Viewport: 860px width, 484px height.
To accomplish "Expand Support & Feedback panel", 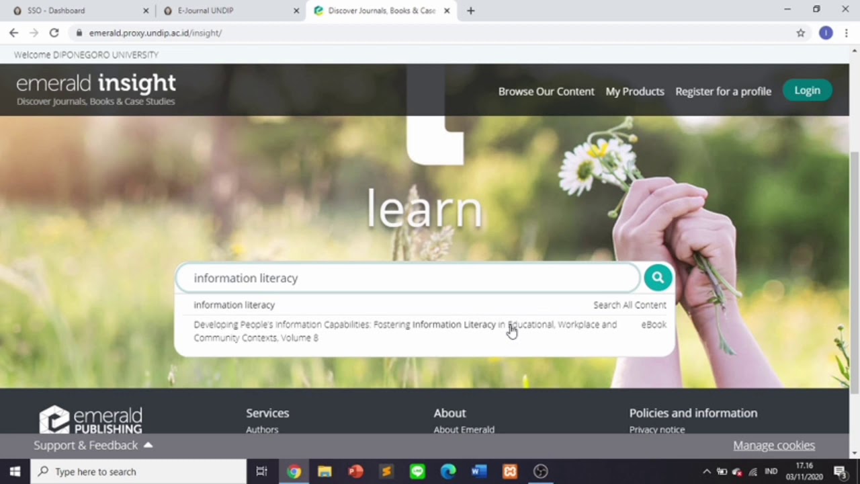I will click(93, 445).
